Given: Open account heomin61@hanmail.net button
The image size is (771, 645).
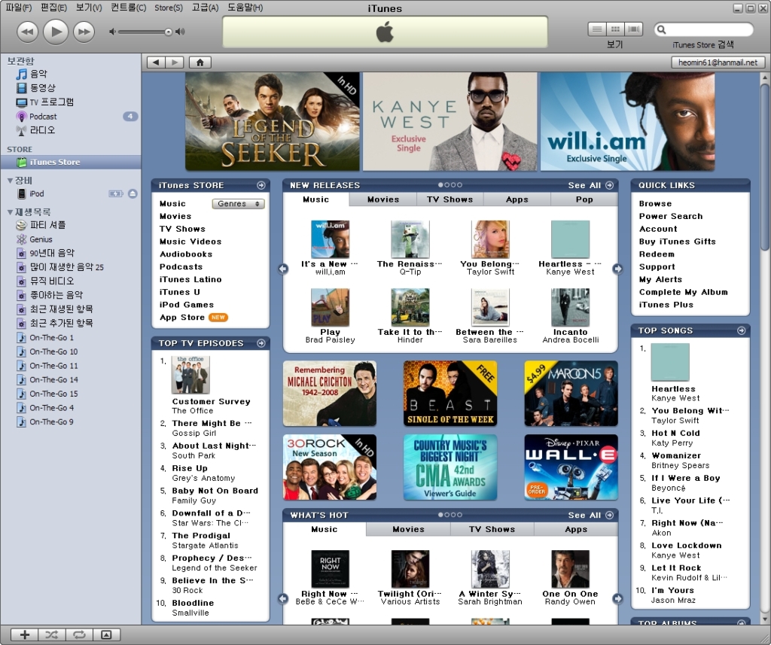Looking at the screenshot, I should pyautogui.click(x=718, y=62).
